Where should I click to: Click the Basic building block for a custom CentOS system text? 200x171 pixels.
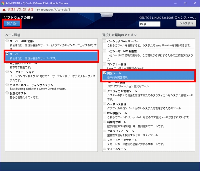pos(38,89)
